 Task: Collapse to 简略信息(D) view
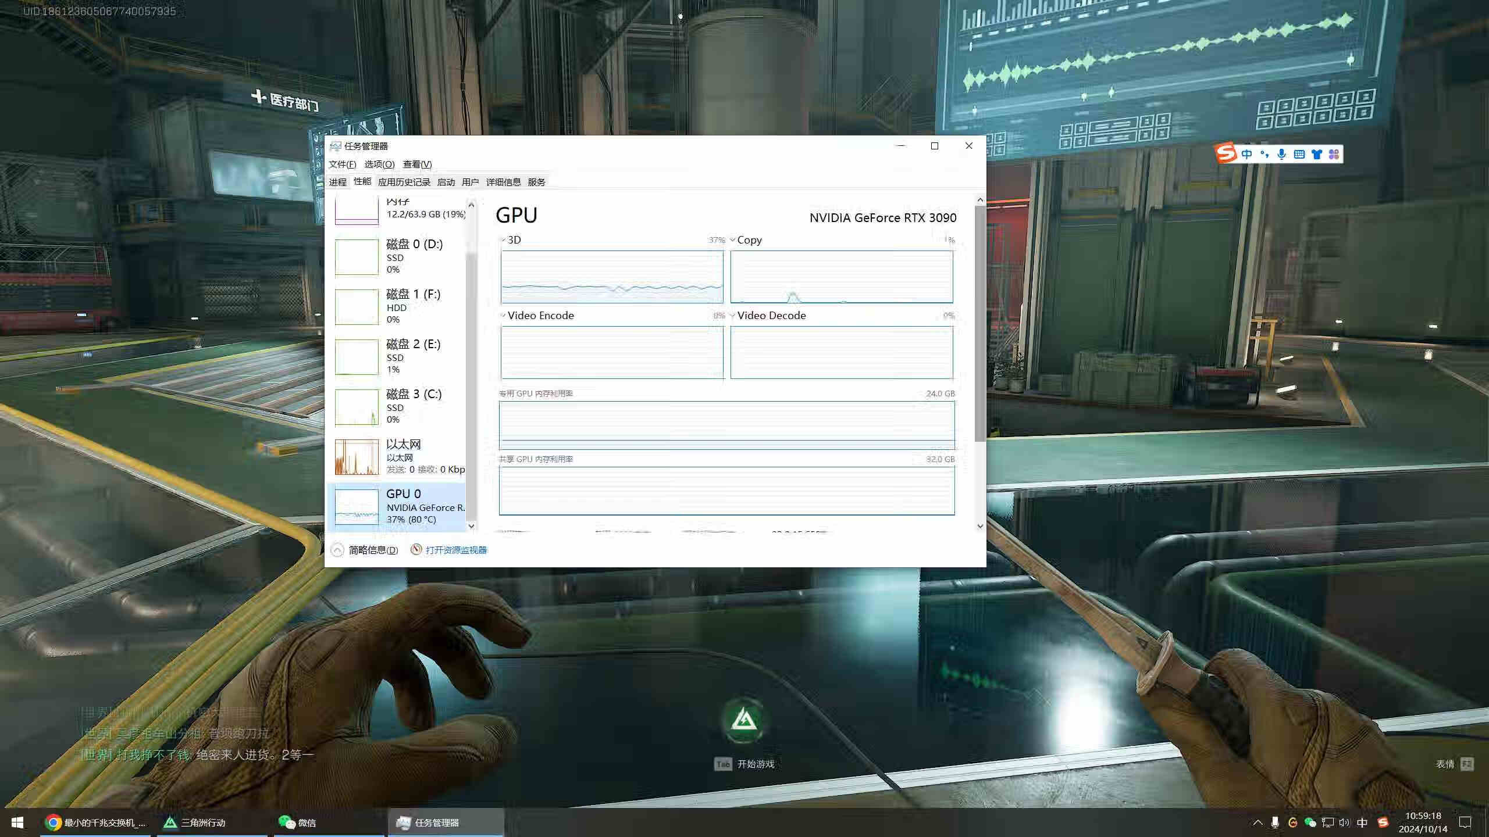(365, 550)
